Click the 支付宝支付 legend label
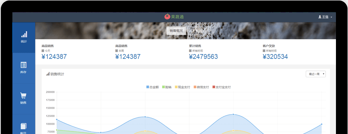The height and width of the screenshot is (134, 348). [x=223, y=87]
